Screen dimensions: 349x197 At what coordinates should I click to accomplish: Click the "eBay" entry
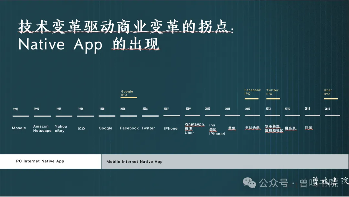(x=60, y=131)
